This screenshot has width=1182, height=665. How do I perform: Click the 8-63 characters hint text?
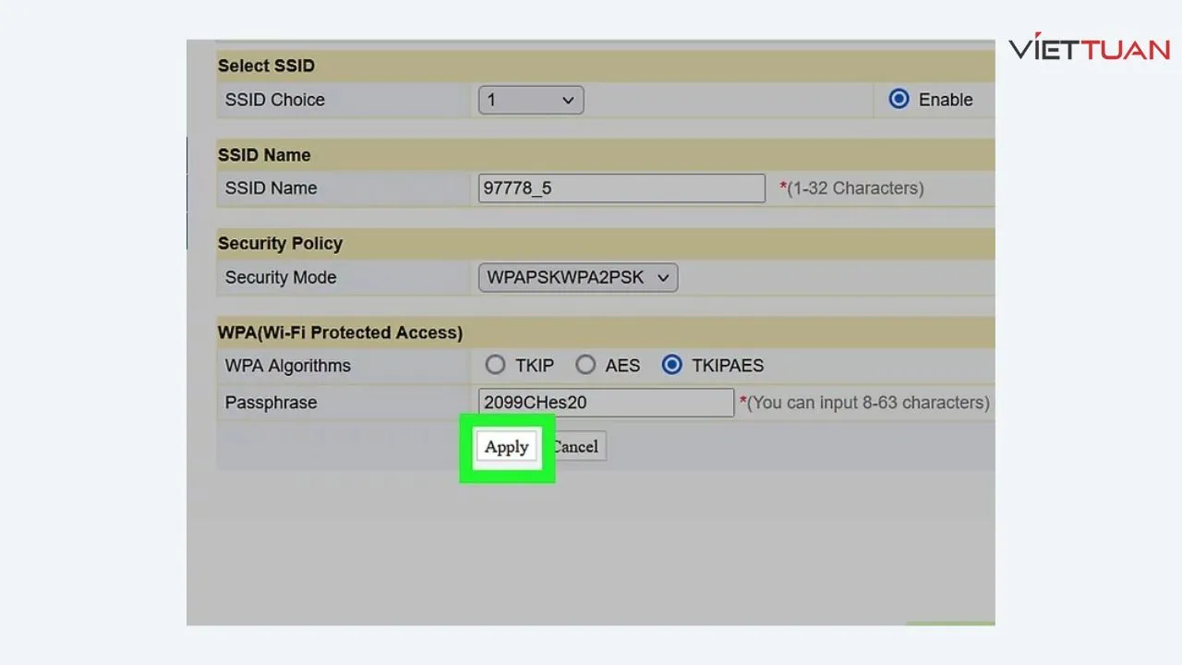pyautogui.click(x=866, y=403)
